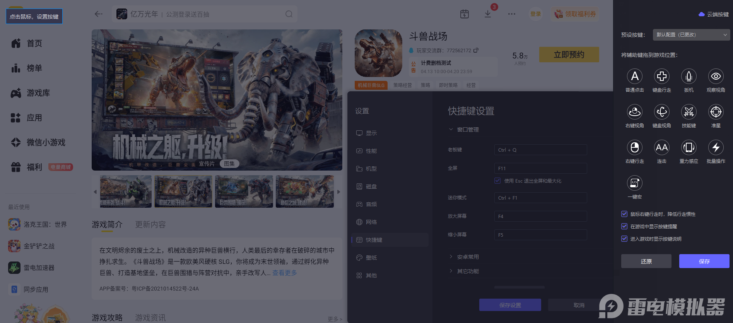Select the 右键视角 icon
The height and width of the screenshot is (323, 733).
(x=635, y=112)
